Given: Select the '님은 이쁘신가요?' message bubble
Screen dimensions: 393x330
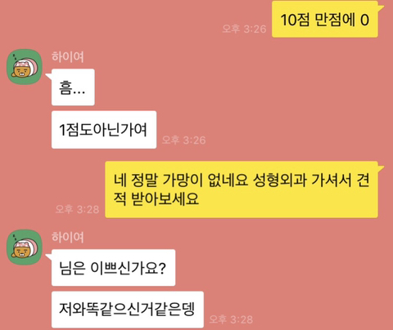Looking at the screenshot, I should (x=113, y=268).
